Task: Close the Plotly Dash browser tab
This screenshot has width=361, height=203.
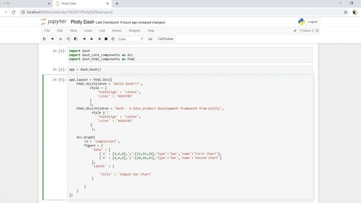Action: [108, 3]
